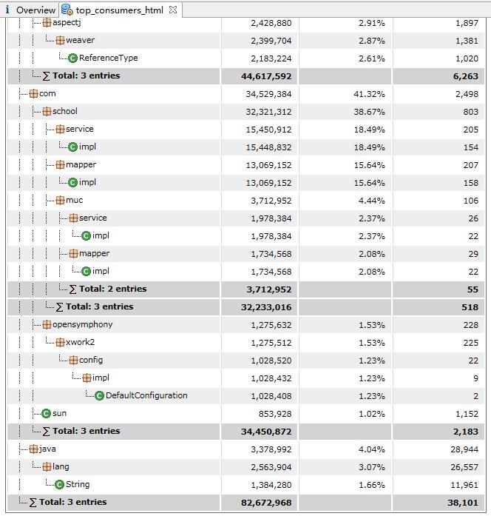The height and width of the screenshot is (516, 491).
Task: Click the String class icon
Action: pos(59,485)
